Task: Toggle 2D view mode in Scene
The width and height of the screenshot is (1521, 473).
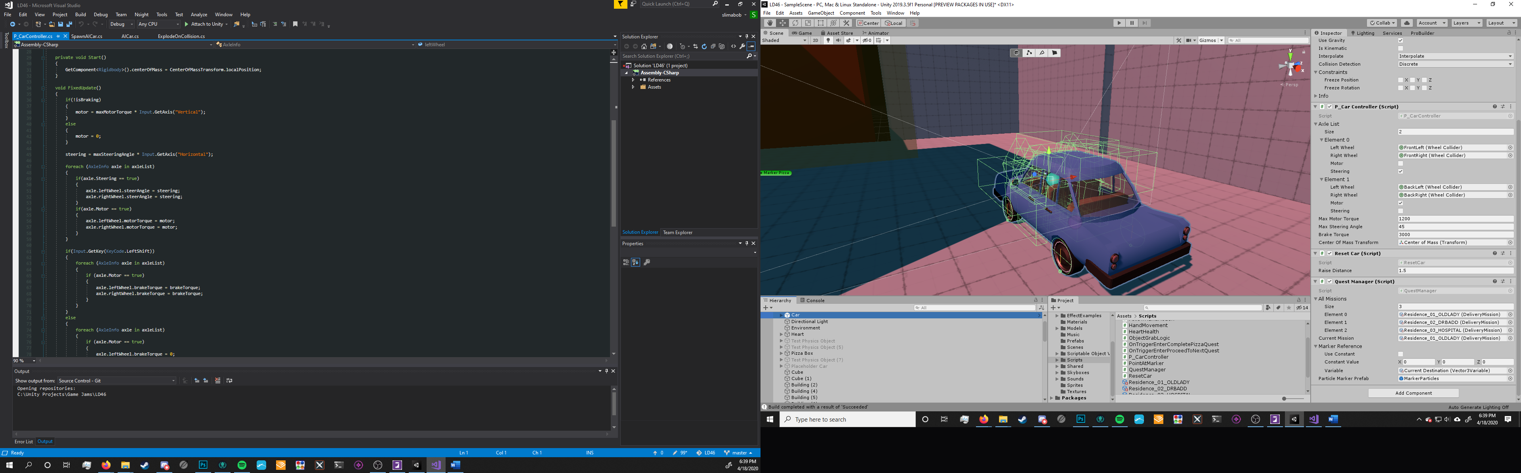Action: coord(816,41)
